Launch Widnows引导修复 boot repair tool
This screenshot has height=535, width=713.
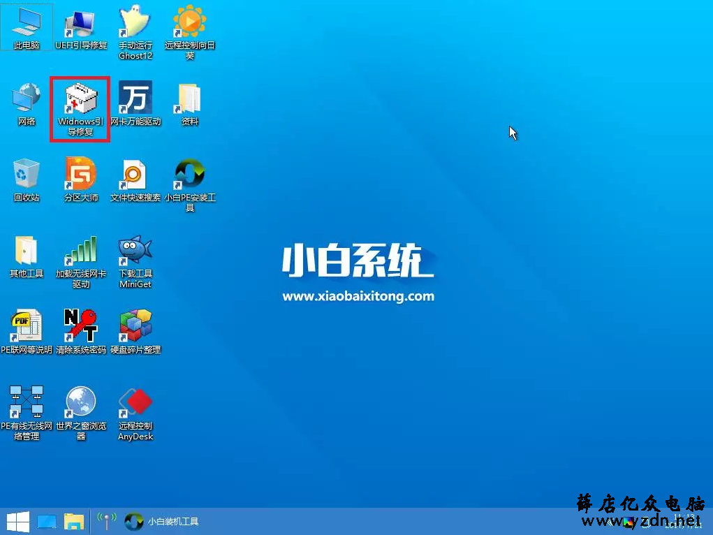coord(80,109)
